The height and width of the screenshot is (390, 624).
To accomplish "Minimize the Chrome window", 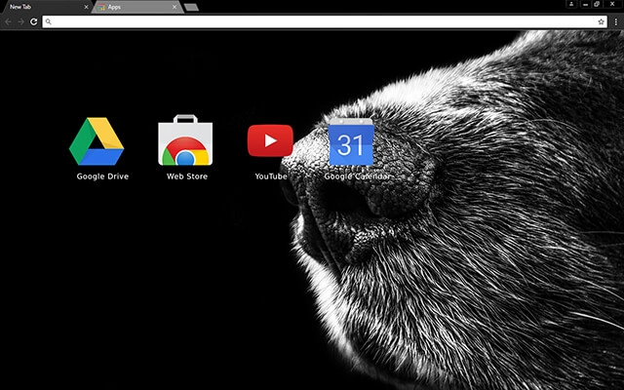I will (x=585, y=4).
